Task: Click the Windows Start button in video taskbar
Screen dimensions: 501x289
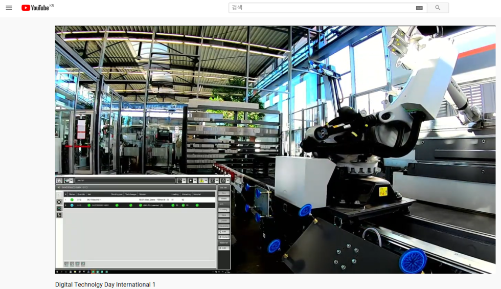Action: [57, 272]
